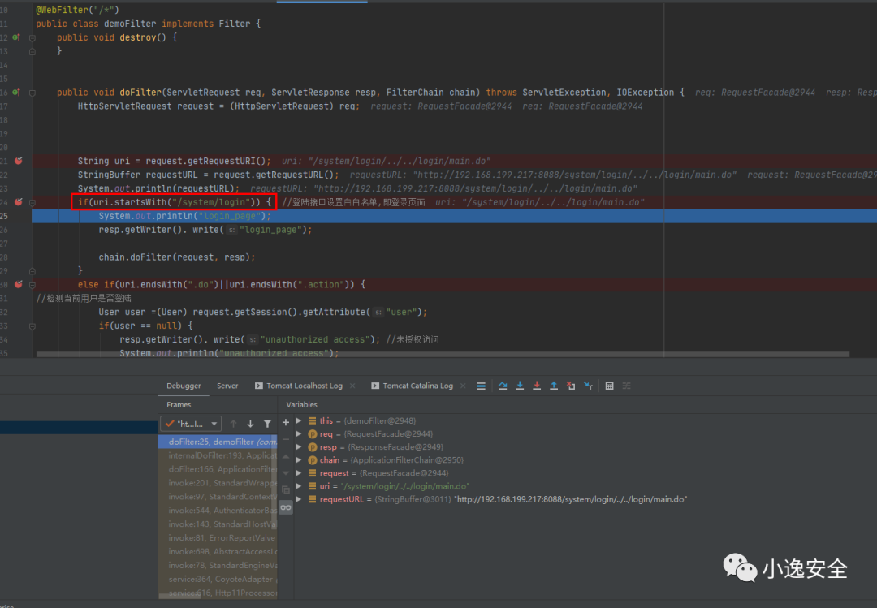Collapse else-if fold at line 30
The height and width of the screenshot is (608, 877).
[32, 285]
